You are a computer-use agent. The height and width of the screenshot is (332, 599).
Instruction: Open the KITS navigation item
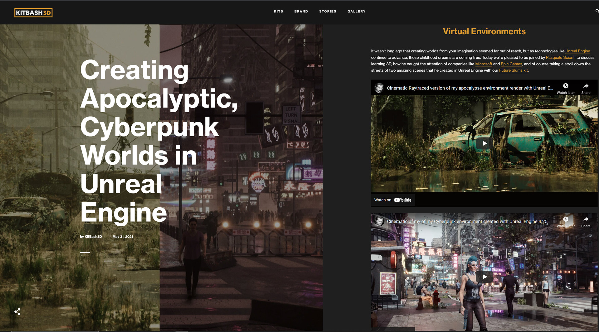(279, 11)
